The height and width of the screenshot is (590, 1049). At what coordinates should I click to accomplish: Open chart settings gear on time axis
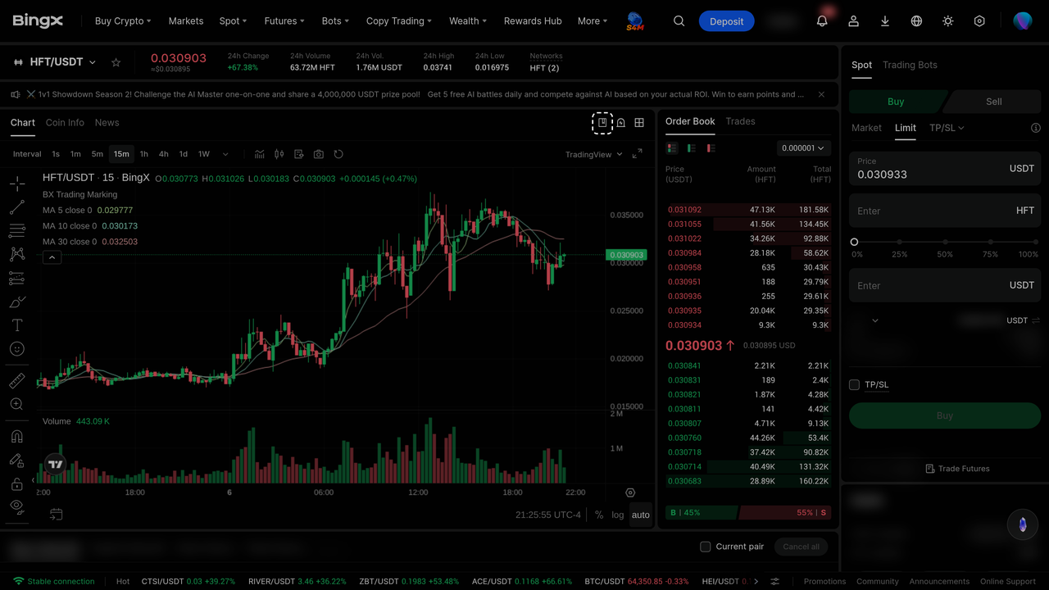coord(630,492)
